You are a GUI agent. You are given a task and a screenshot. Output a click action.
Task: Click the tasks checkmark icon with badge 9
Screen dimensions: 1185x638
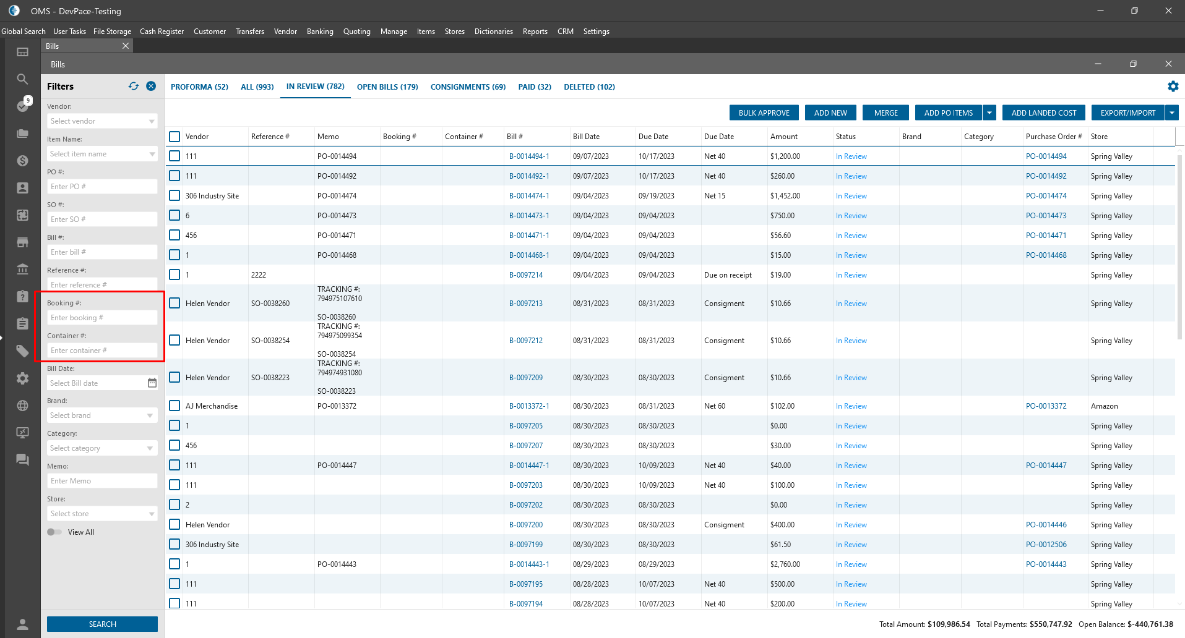[x=23, y=106]
